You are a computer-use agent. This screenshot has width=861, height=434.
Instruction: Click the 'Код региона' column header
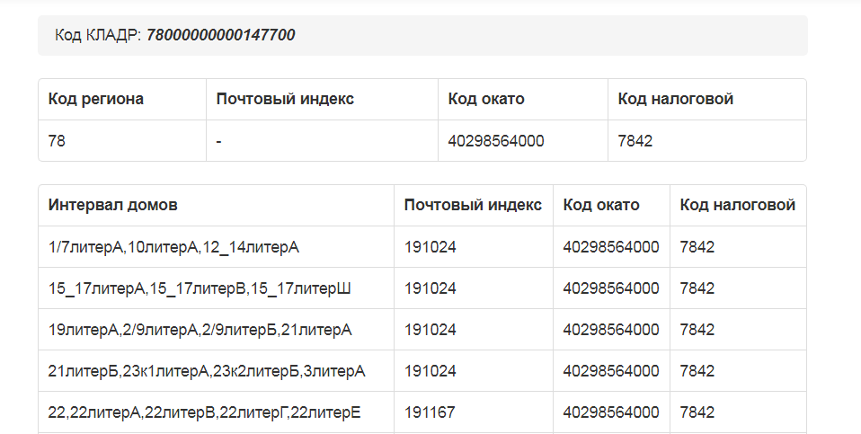click(96, 99)
